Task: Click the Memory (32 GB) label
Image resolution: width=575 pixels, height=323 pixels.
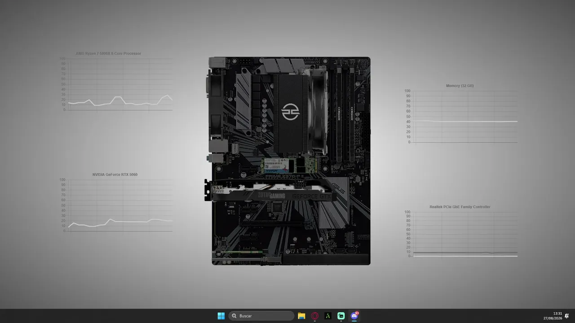Action: pyautogui.click(x=460, y=86)
